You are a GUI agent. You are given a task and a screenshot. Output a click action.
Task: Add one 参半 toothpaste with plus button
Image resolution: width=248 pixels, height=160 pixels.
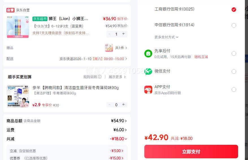pyautogui.click(x=123, y=105)
